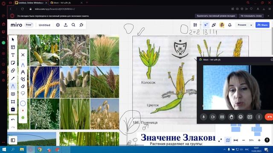The height and width of the screenshot is (153, 273).
Task: Start presentation with Present button
Action: tap(242, 25)
